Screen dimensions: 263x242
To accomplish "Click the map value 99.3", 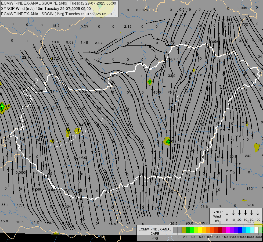I will (x=205, y=223).
